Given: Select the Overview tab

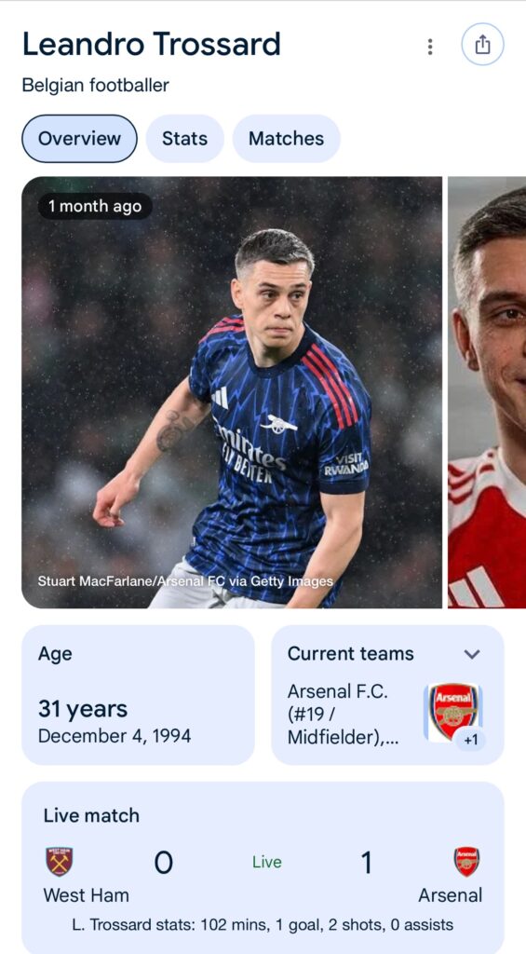Looking at the screenshot, I should (x=80, y=139).
